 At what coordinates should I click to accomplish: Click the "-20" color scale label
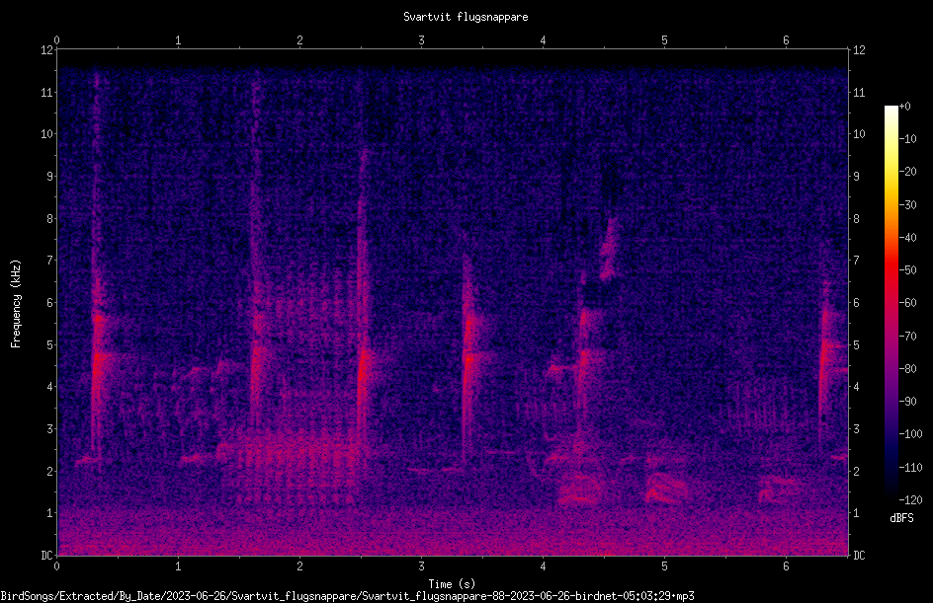tap(907, 172)
